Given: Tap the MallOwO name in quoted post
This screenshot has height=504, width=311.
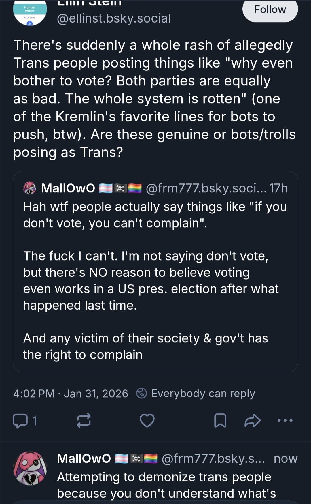Looking at the screenshot, I should coord(68,188).
